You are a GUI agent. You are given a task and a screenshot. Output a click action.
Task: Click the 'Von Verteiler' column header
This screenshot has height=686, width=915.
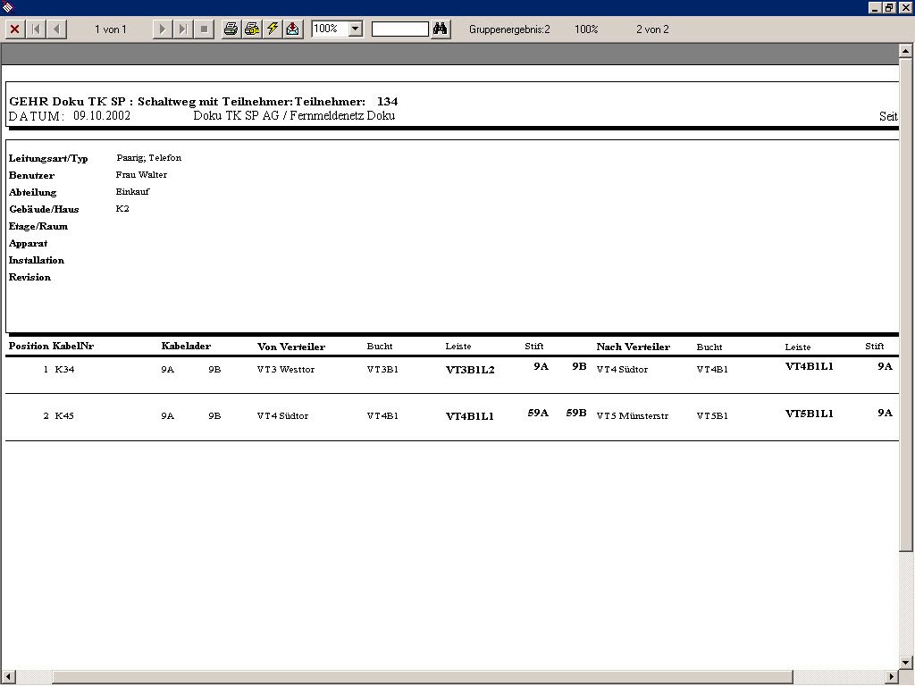point(291,347)
